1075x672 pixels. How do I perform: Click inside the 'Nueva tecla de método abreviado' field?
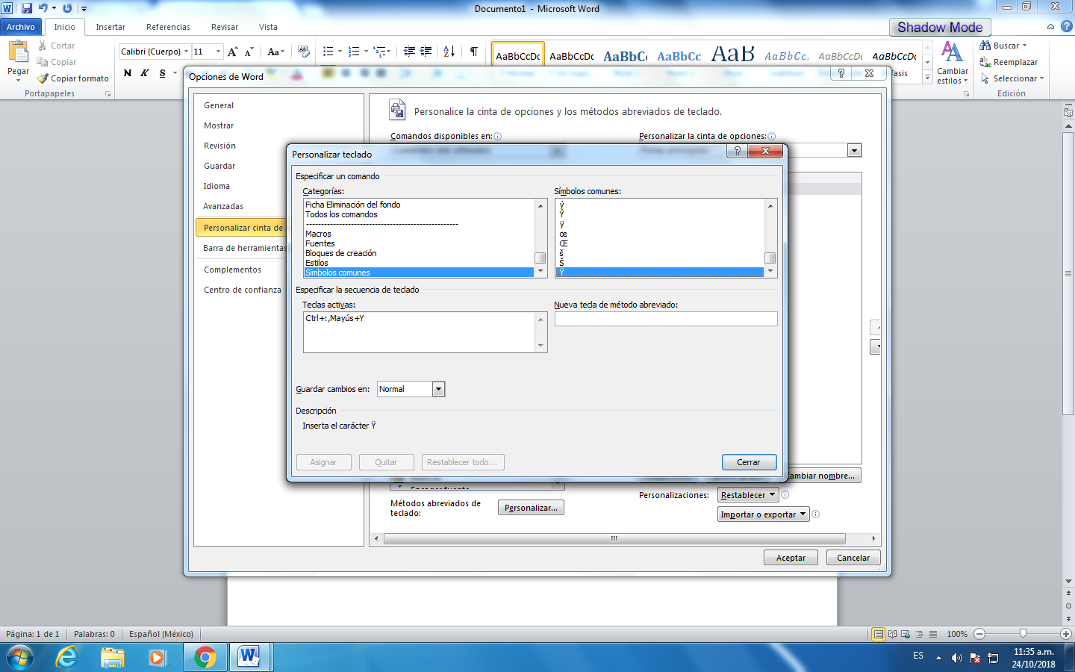[x=665, y=318]
